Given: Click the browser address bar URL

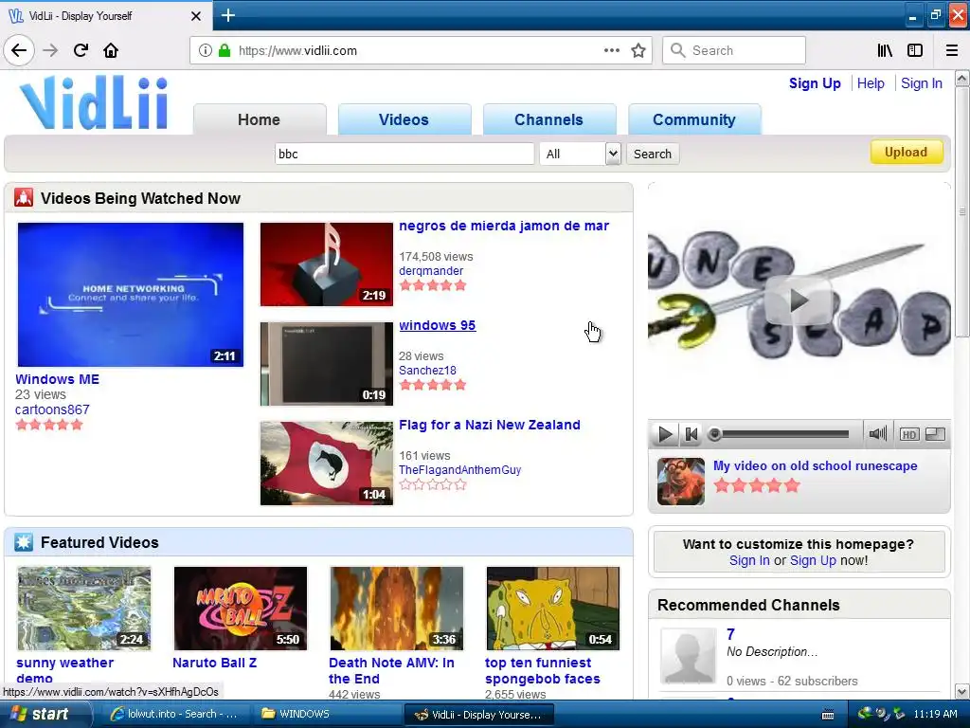Looking at the screenshot, I should [298, 51].
